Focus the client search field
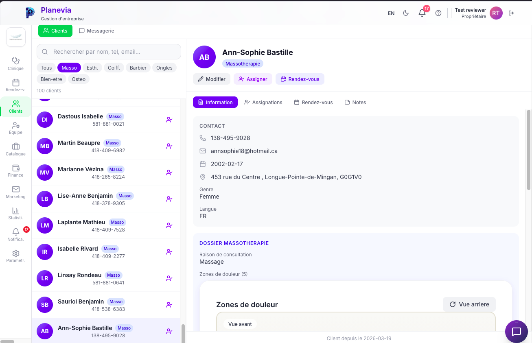Screen dimensions: 532x343 tap(109, 52)
